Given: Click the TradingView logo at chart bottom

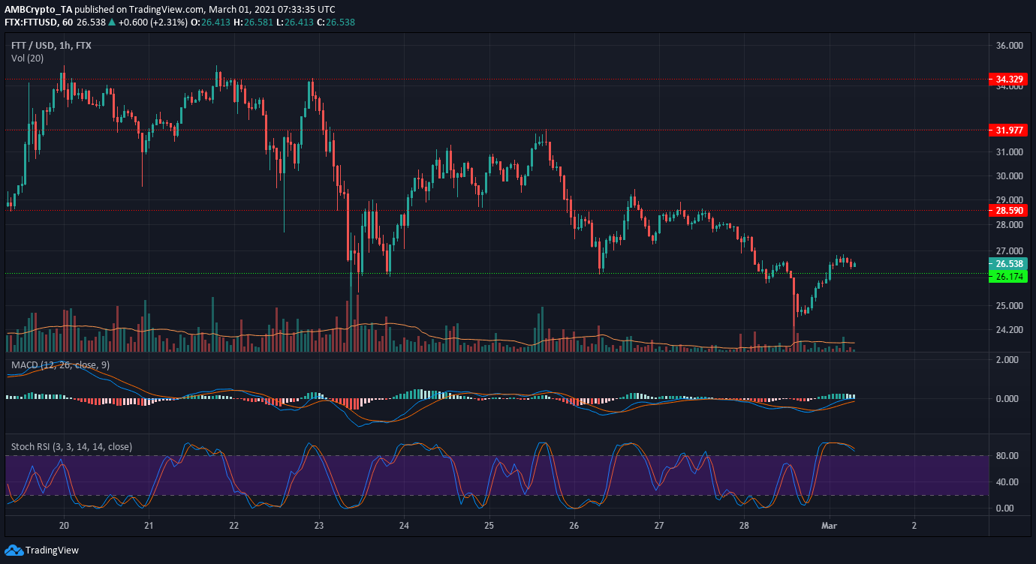Looking at the screenshot, I should coord(41,550).
